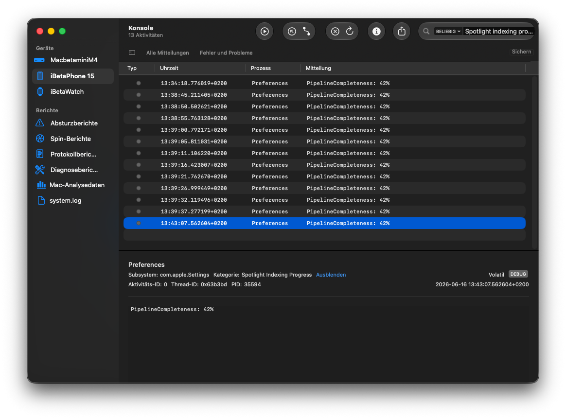Click the search magnifier icon
The width and height of the screenshot is (566, 419).
tap(426, 32)
